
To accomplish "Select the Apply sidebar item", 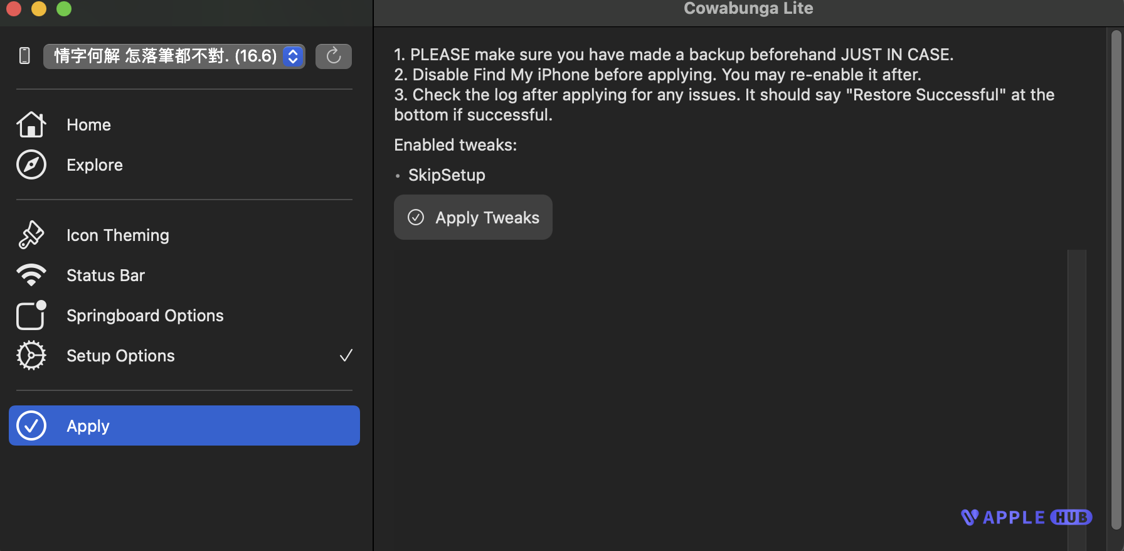I will tap(184, 425).
